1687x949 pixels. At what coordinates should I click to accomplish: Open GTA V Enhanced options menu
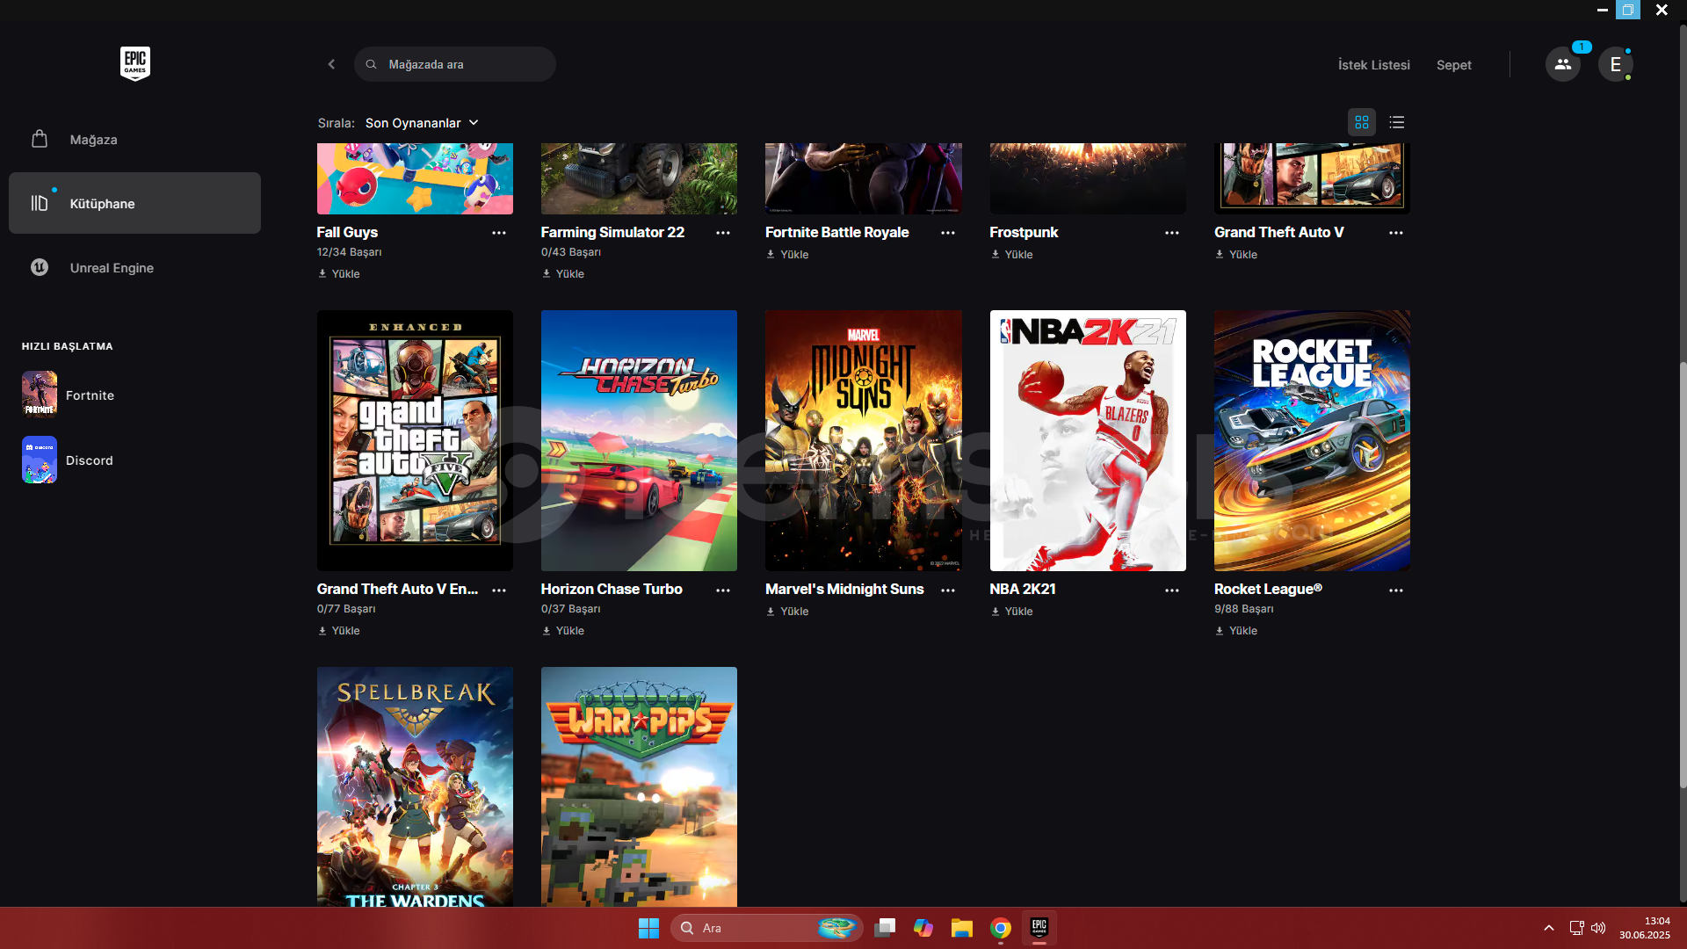[499, 590]
